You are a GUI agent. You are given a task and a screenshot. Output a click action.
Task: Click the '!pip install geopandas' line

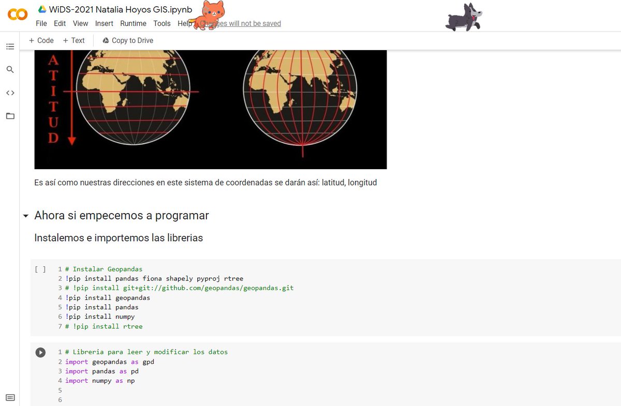tap(108, 298)
